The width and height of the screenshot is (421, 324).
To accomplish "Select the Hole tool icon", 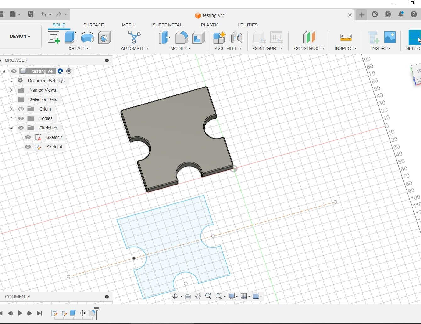I will tap(104, 38).
